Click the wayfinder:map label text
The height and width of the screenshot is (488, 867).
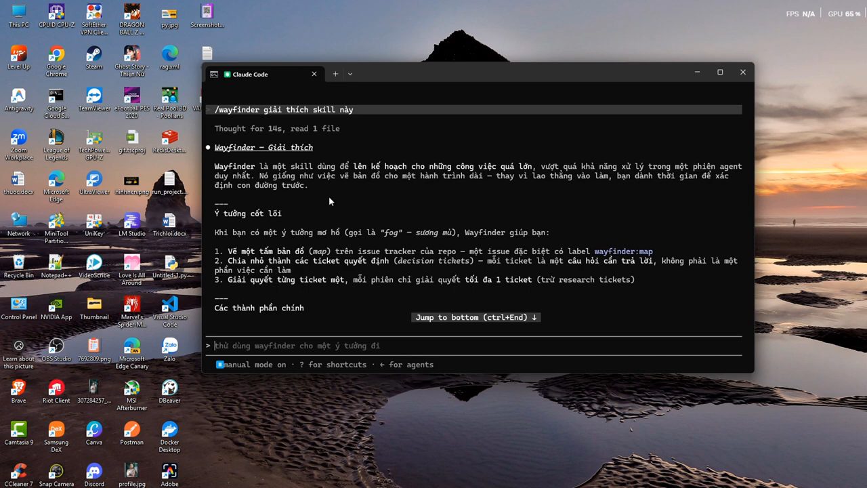tap(623, 251)
